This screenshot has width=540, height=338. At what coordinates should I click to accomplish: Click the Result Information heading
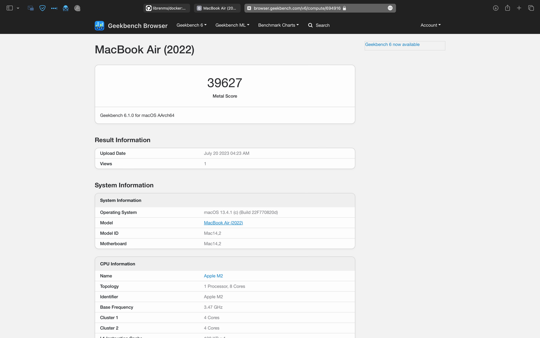pos(122,140)
